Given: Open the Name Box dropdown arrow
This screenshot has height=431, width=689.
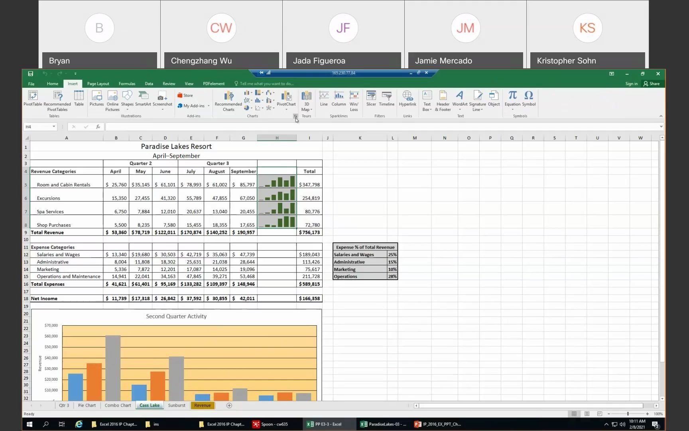Looking at the screenshot, I should tap(54, 127).
